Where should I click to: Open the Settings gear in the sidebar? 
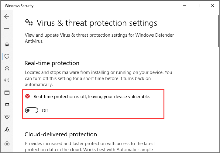(7, 144)
